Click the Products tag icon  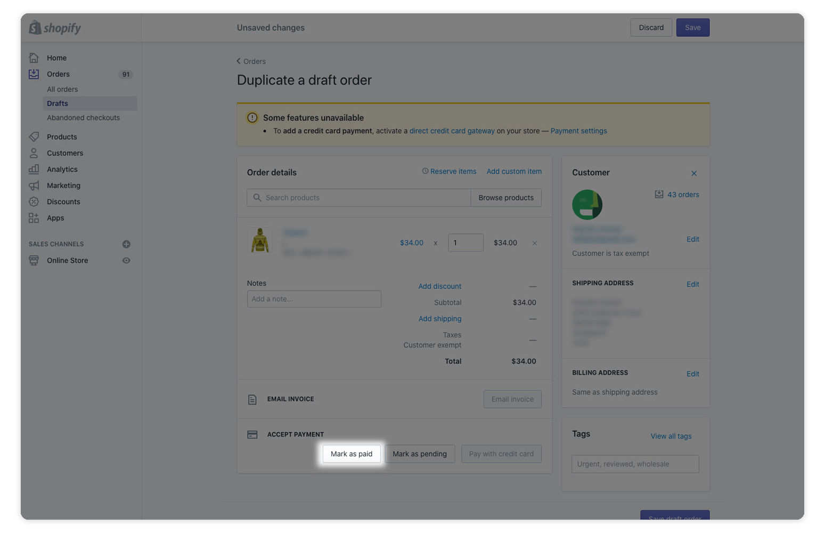coord(34,137)
